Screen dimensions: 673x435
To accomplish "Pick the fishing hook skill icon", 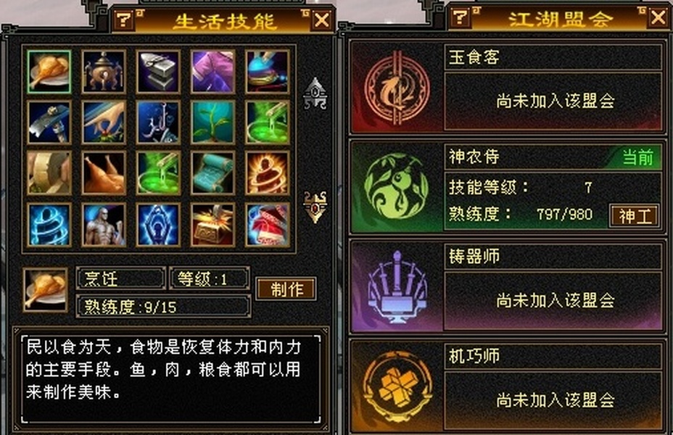I will 158,123.
